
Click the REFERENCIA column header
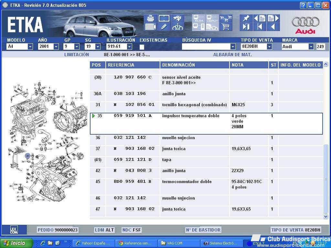point(133,65)
